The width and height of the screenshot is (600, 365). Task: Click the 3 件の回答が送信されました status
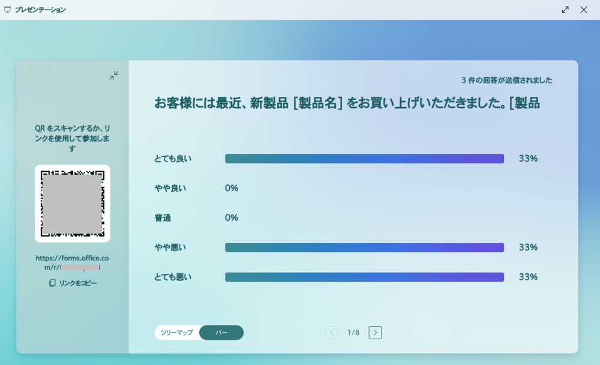(x=506, y=80)
